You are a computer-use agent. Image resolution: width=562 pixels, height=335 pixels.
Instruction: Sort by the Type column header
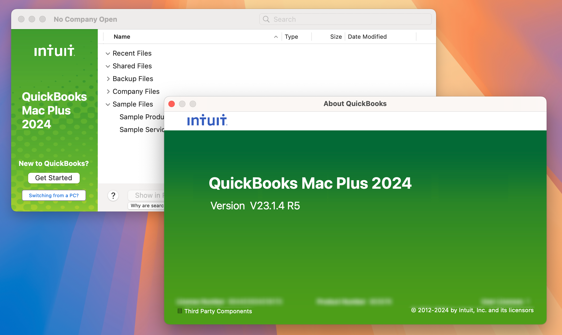pyautogui.click(x=291, y=37)
